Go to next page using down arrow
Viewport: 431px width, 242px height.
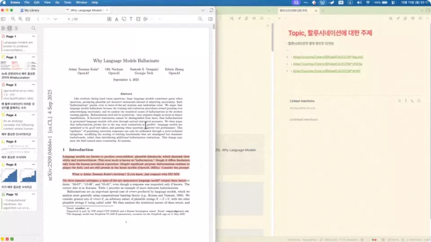click(x=55, y=19)
